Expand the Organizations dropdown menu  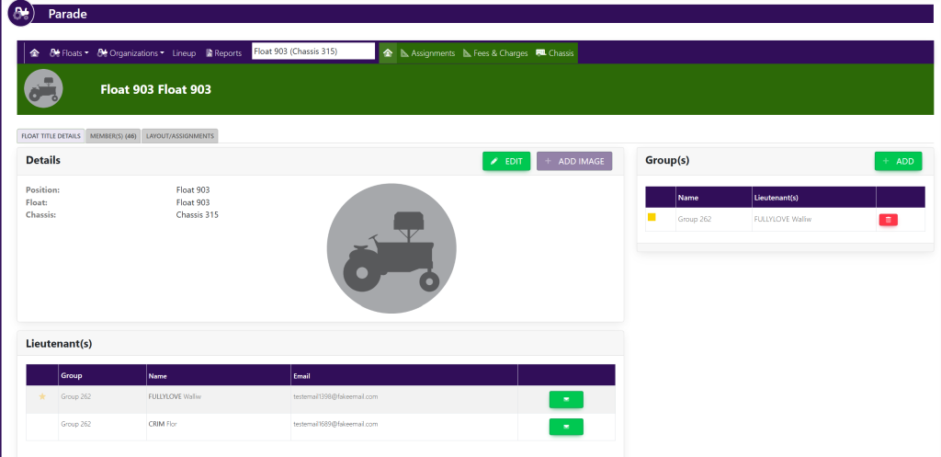click(x=131, y=53)
